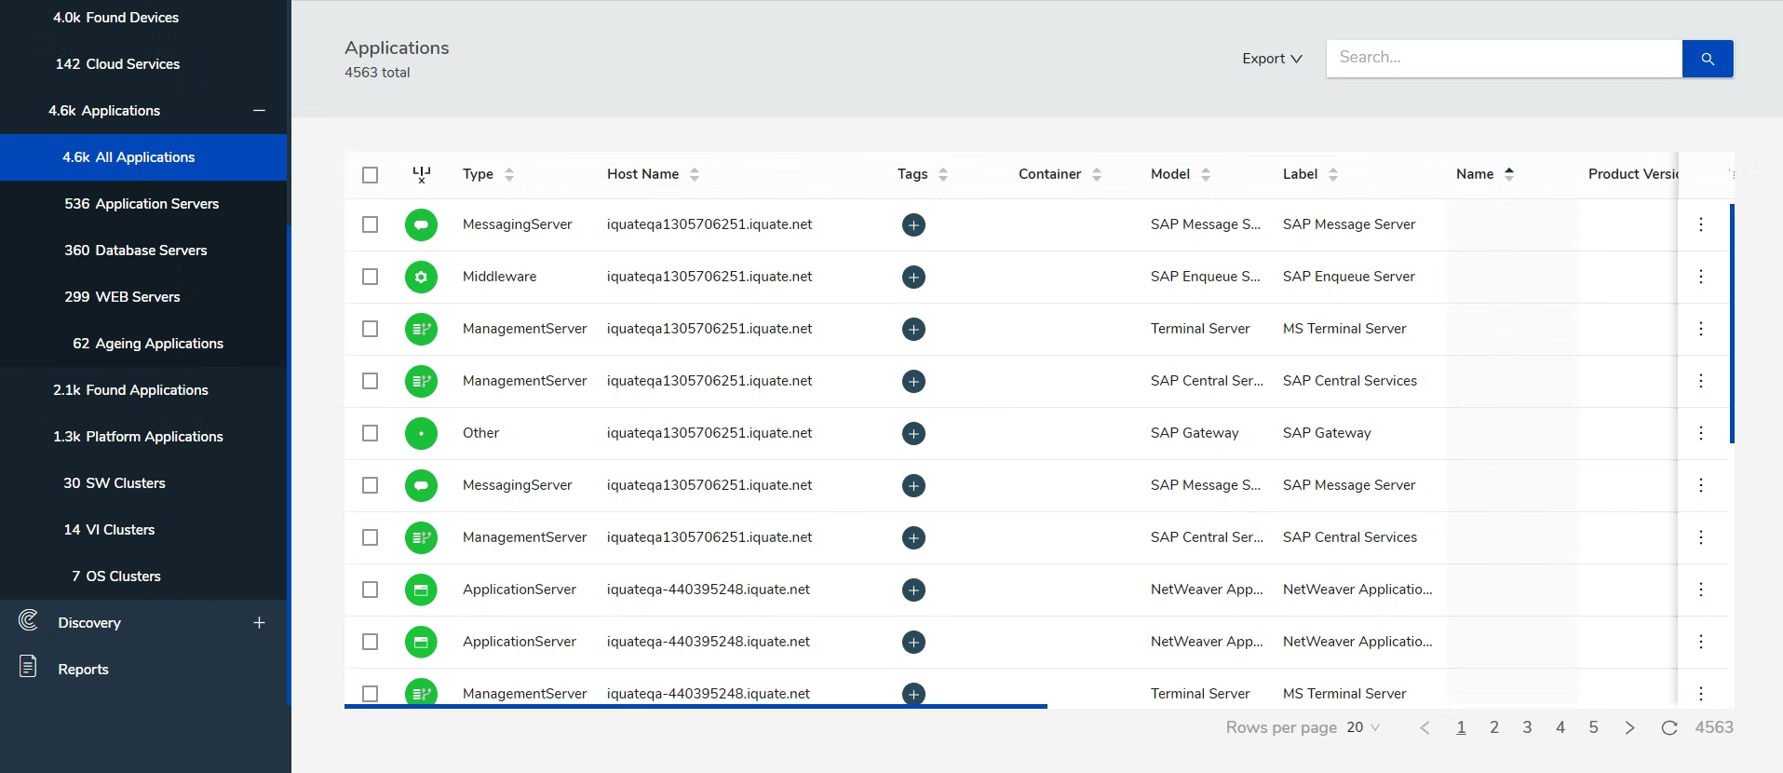Image resolution: width=1783 pixels, height=773 pixels.
Task: Check first SAP Central Services row checkbox
Action: (x=370, y=381)
